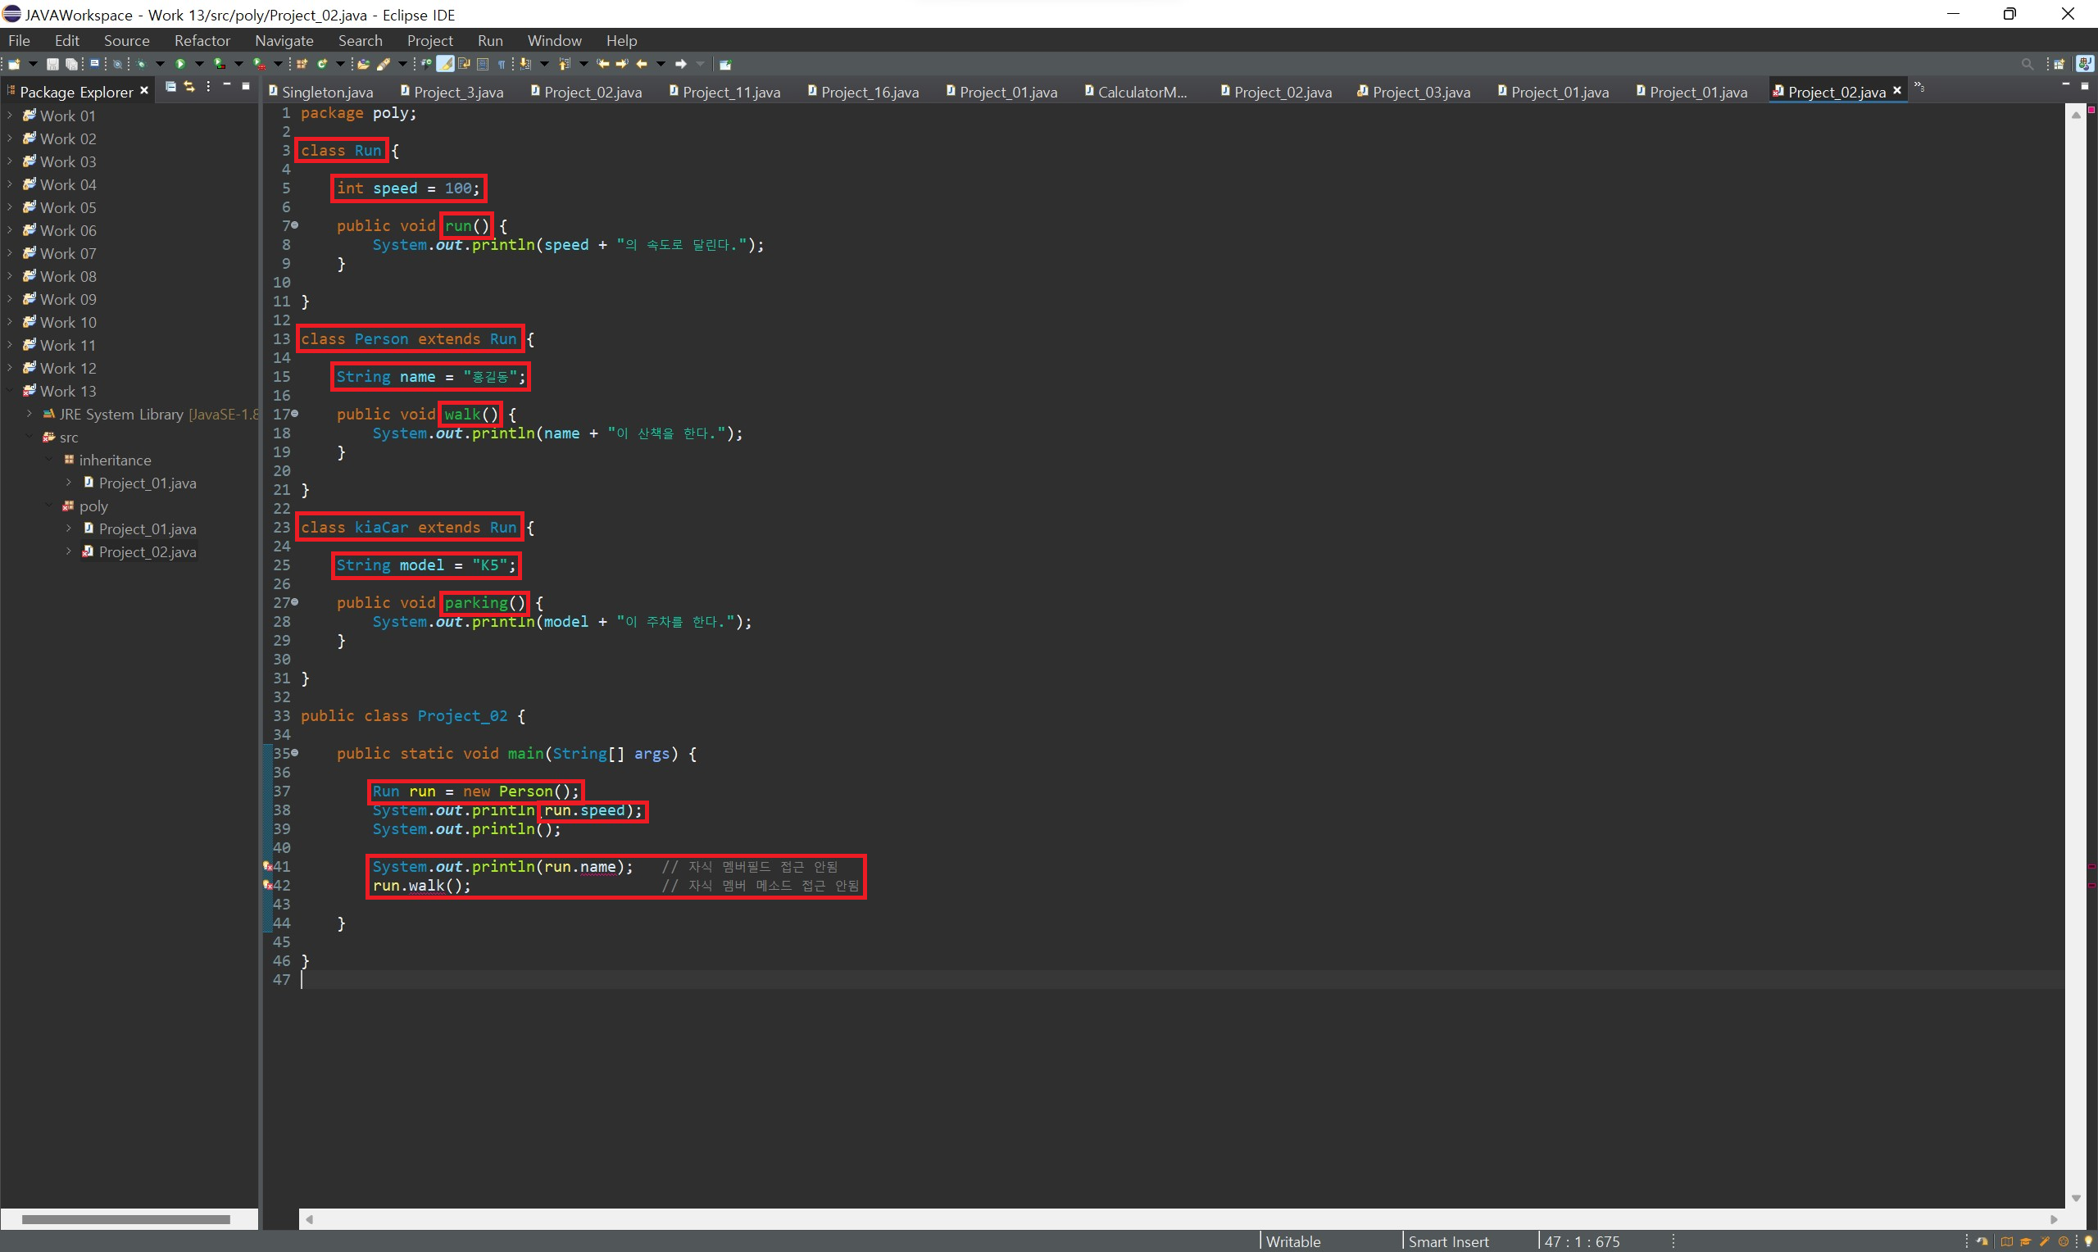Click the Save All toolbar icon

click(71, 64)
